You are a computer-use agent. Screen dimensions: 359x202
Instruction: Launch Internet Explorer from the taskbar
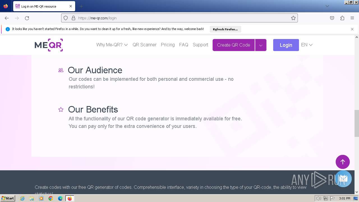pos(22,198)
